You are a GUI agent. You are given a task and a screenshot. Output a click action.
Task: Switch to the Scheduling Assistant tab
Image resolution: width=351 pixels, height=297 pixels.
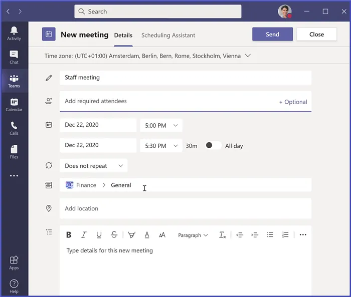pos(168,35)
